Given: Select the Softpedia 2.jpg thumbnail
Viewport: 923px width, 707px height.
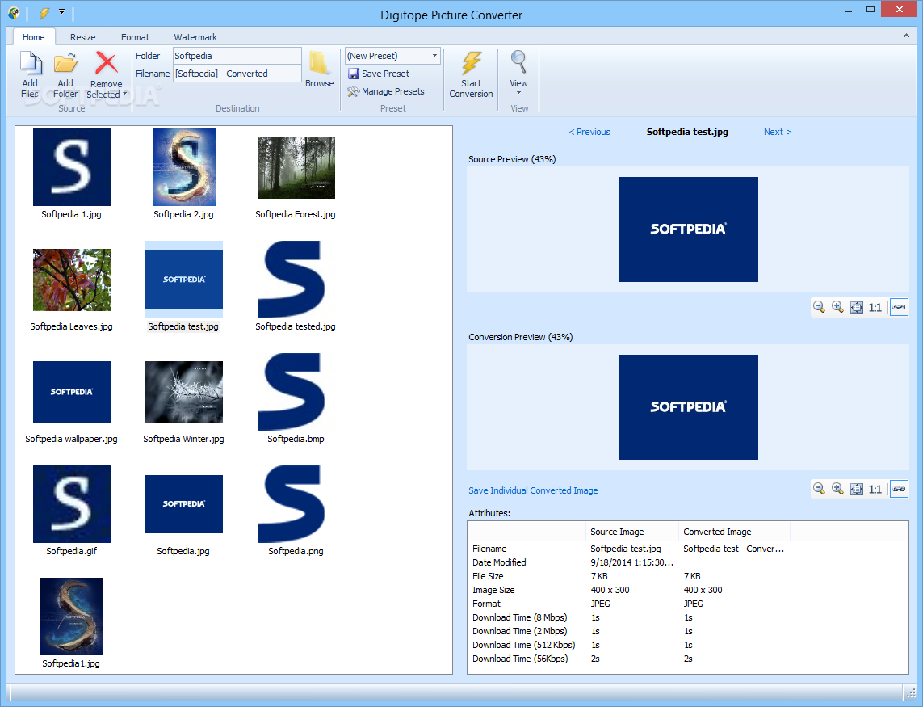Looking at the screenshot, I should tap(183, 167).
